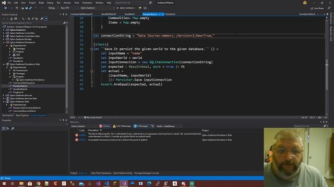Open File Explorer from the taskbar
This screenshot has height=187, width=334.
click(x=21, y=183)
